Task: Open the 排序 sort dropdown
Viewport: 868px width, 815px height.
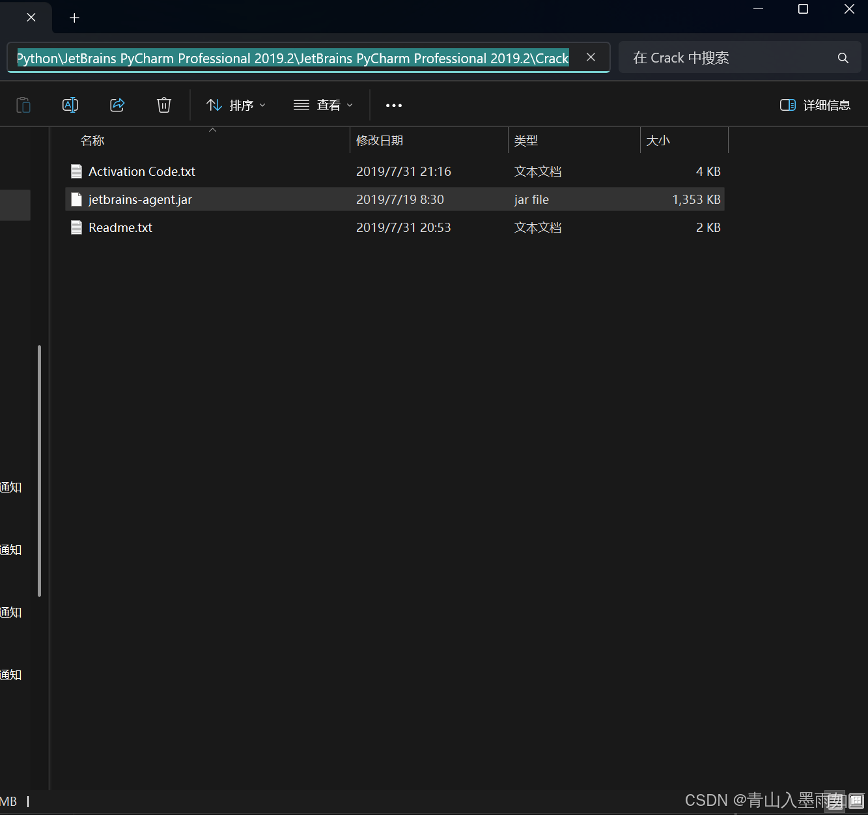Action: coord(236,105)
